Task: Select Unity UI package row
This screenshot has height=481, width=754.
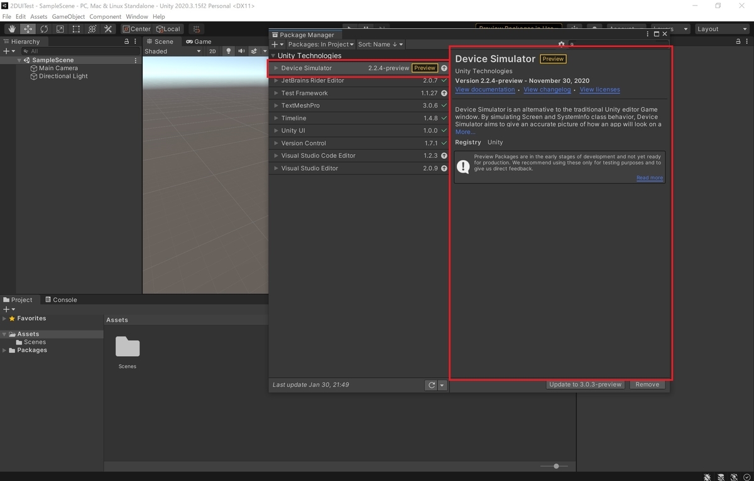Action: [x=359, y=131]
